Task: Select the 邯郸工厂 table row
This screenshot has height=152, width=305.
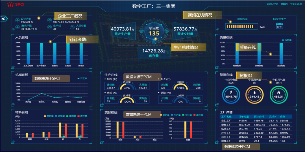Action: [x=256, y=141]
